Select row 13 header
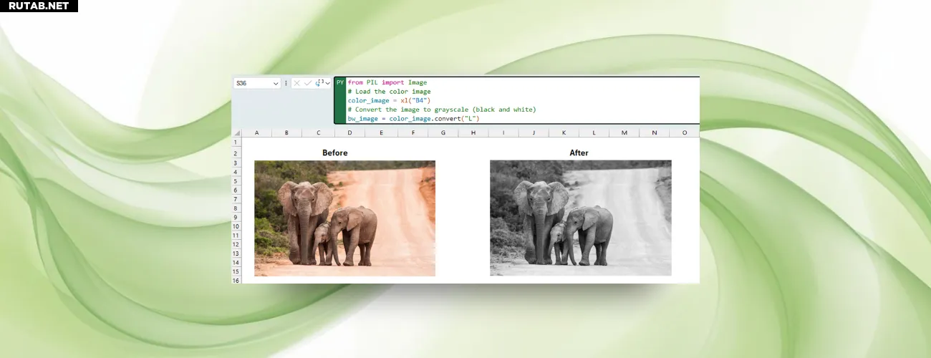Image resolution: width=931 pixels, height=358 pixels. click(236, 253)
